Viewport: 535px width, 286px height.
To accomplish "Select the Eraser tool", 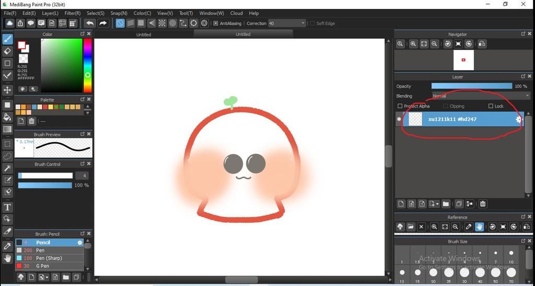I will (7, 51).
